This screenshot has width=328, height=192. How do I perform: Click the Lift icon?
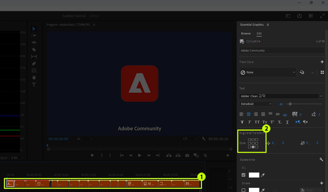point(169,155)
